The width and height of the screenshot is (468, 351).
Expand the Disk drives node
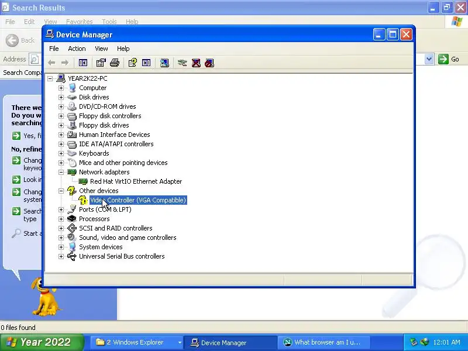[61, 97]
